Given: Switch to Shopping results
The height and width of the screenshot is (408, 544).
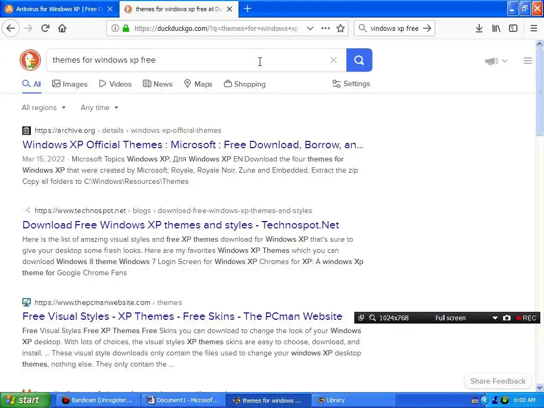Looking at the screenshot, I should point(244,84).
